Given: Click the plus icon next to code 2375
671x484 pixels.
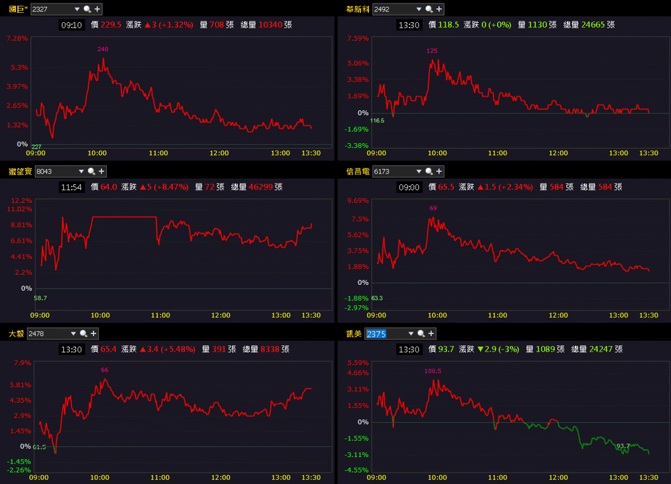Looking at the screenshot, I should 432,333.
